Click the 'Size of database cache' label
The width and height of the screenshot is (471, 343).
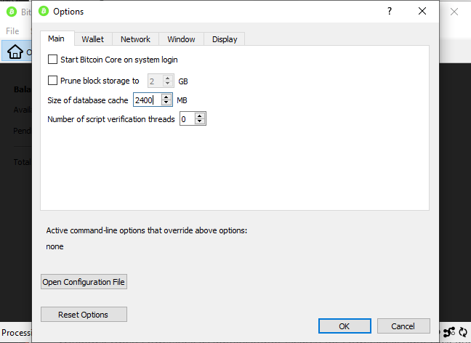(x=88, y=100)
